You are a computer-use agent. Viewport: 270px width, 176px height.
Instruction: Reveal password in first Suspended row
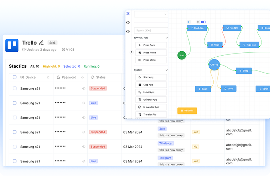point(84,88)
